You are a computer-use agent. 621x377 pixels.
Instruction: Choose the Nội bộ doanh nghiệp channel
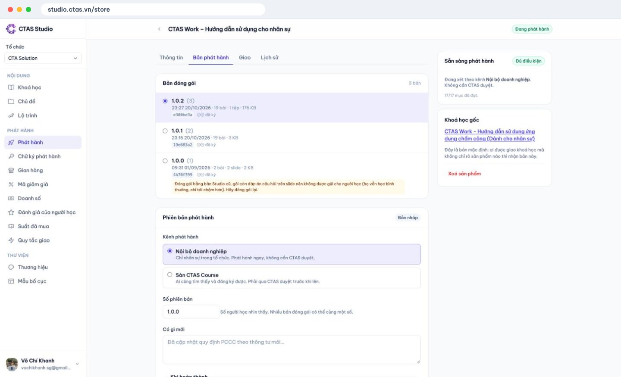[292, 254]
